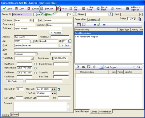This screenshot has width=145, height=118.
Task: Switch to Contact Documentation tab
Action: 101,112
